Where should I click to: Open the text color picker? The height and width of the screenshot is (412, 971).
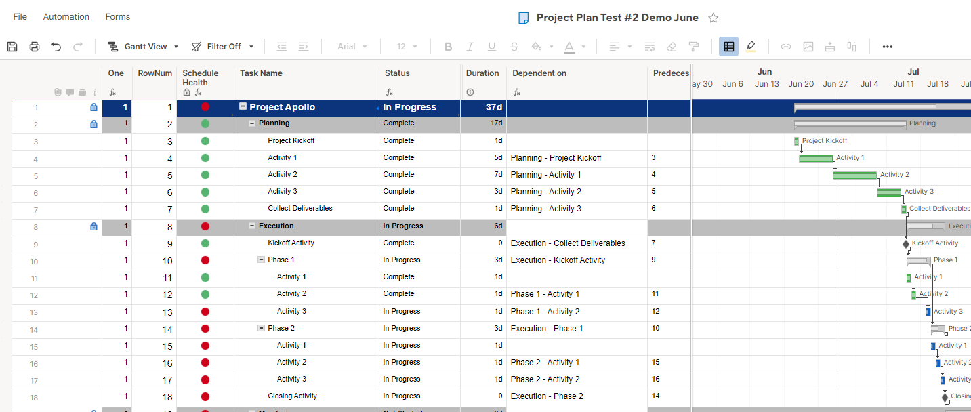(569, 47)
